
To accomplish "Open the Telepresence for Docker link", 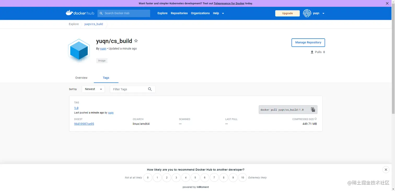I will (229, 3).
